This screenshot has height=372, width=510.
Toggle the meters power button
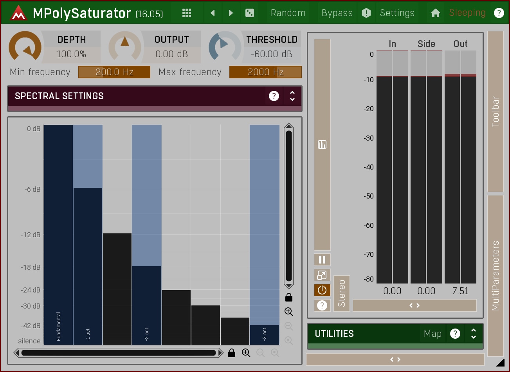pyautogui.click(x=322, y=290)
